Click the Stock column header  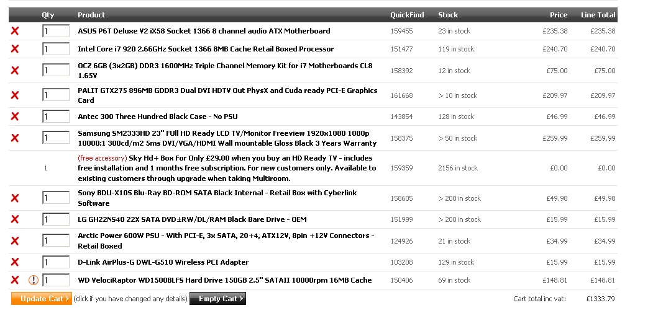tap(448, 15)
